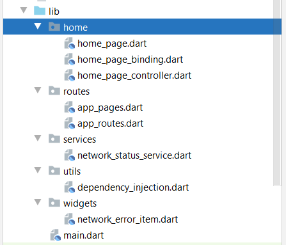Screen dimensions: 286x245
Task: Click the routes folder icon
Action: 54,91
